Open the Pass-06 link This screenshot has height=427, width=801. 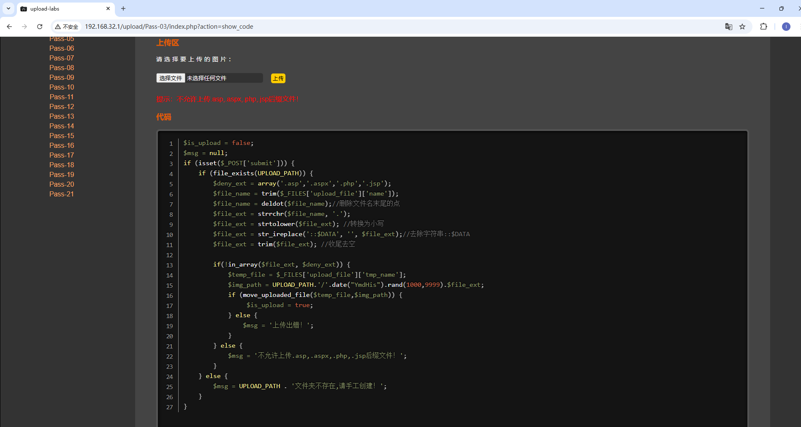pyautogui.click(x=62, y=48)
